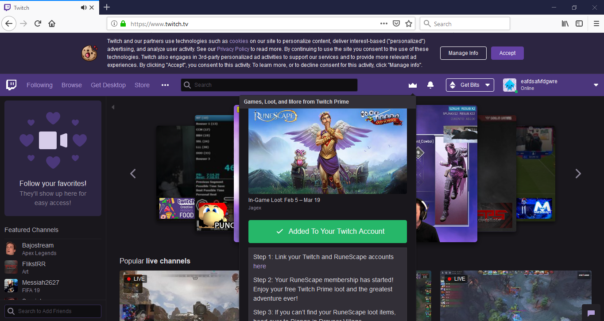Open the eafdsafvfdgwre user avatar
This screenshot has height=321, width=604.
point(510,85)
